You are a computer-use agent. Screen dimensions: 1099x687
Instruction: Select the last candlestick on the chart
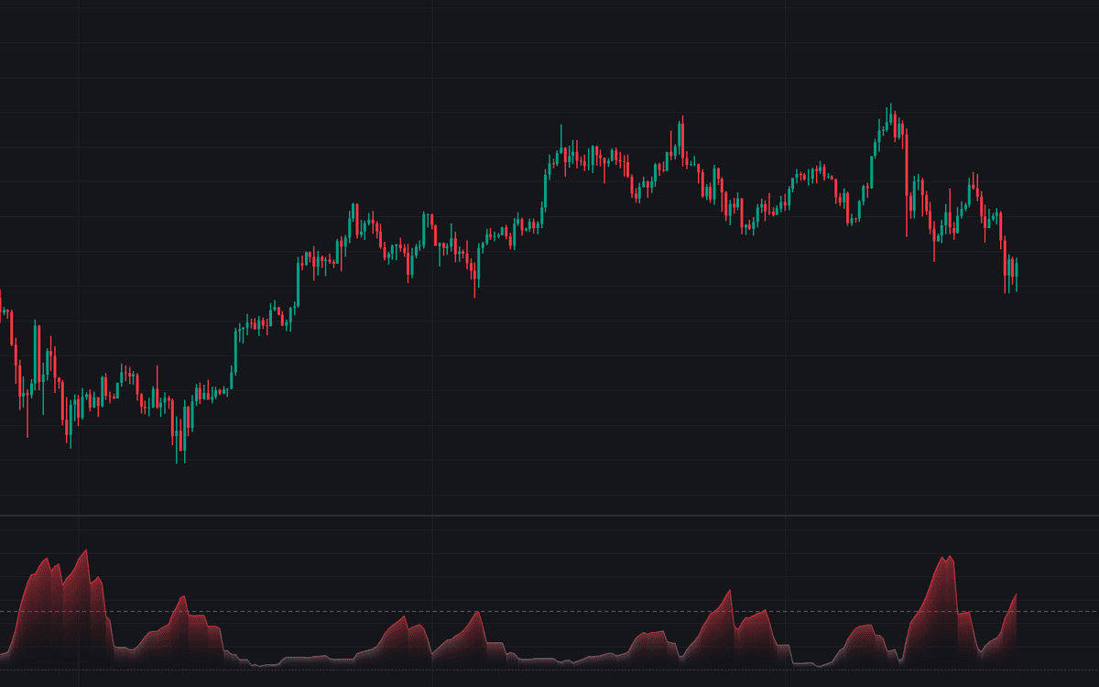point(1017,274)
